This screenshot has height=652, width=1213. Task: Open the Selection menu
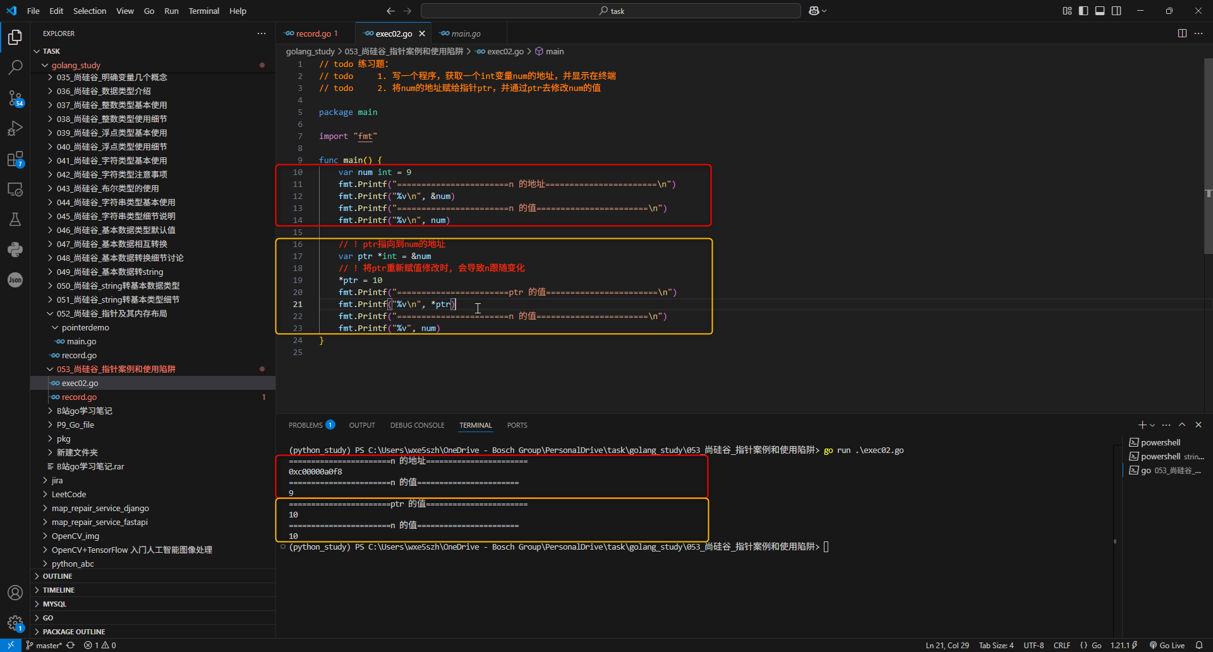(90, 11)
